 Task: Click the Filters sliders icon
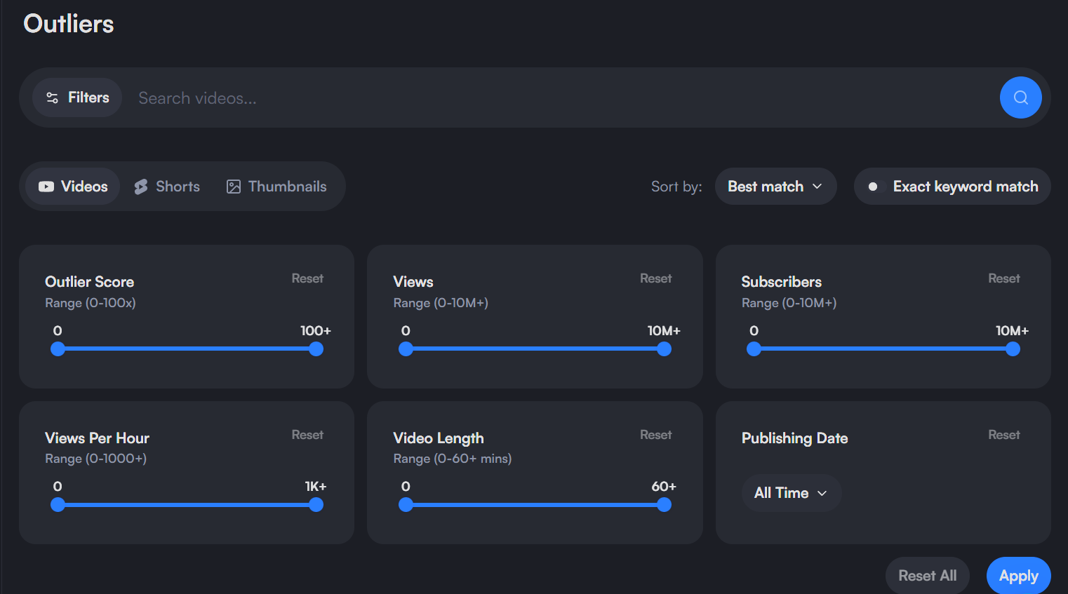point(53,97)
